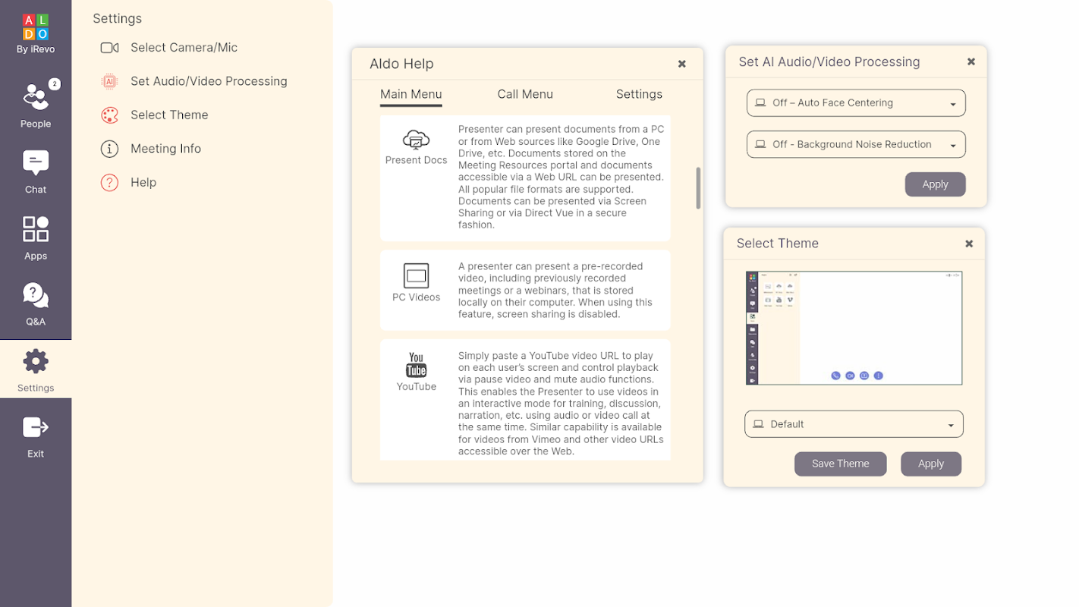Click the Present Docs icon in Help
Image resolution: width=1079 pixels, height=607 pixels.
pyautogui.click(x=416, y=140)
